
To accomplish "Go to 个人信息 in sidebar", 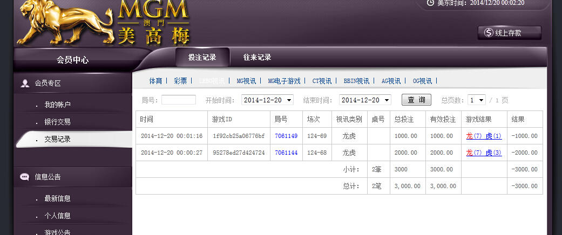I will (x=57, y=216).
